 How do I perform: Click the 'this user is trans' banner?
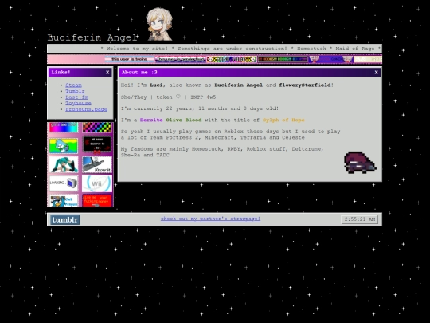point(130,59)
